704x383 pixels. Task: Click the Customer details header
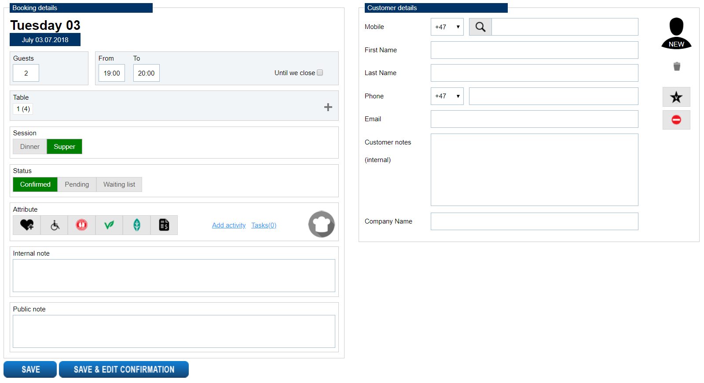436,8
